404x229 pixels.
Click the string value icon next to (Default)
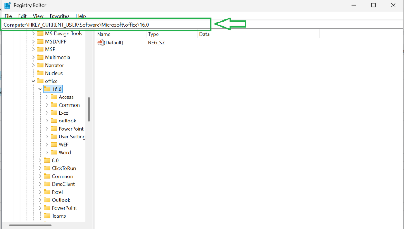coord(100,42)
